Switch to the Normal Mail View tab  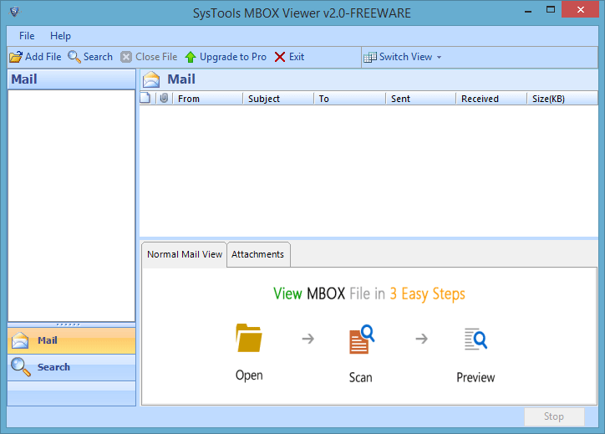click(185, 254)
